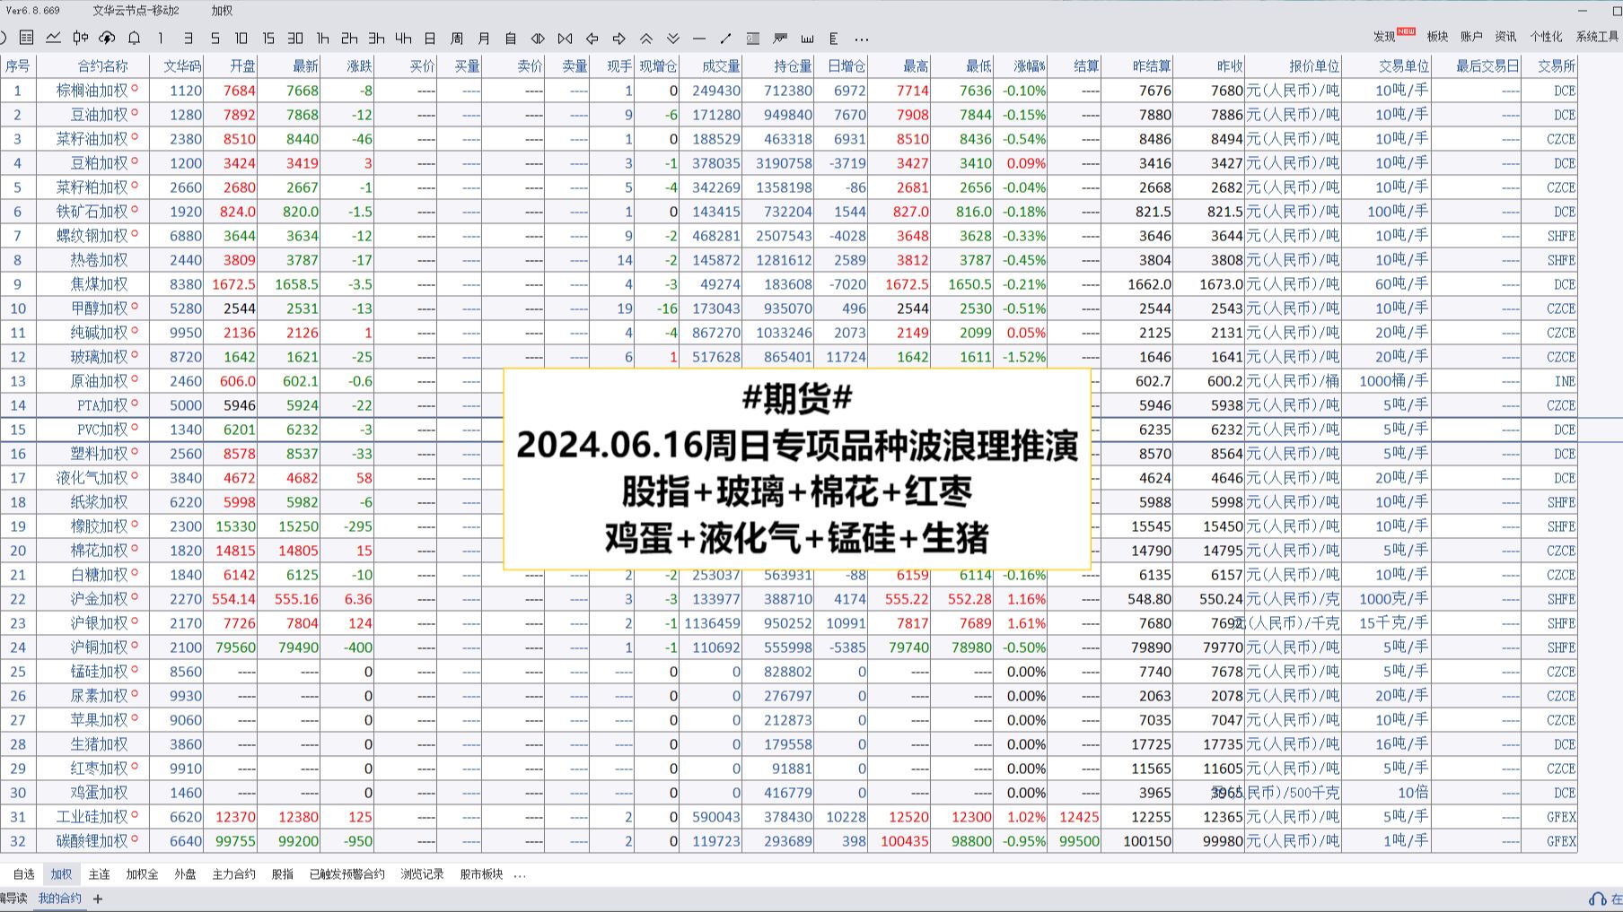Switch to the 主连 tab
1623x912 pixels.
[x=99, y=874]
